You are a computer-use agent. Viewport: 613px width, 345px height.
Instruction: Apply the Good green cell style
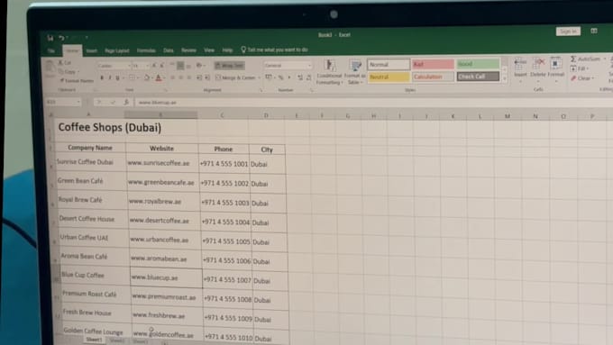tap(478, 64)
